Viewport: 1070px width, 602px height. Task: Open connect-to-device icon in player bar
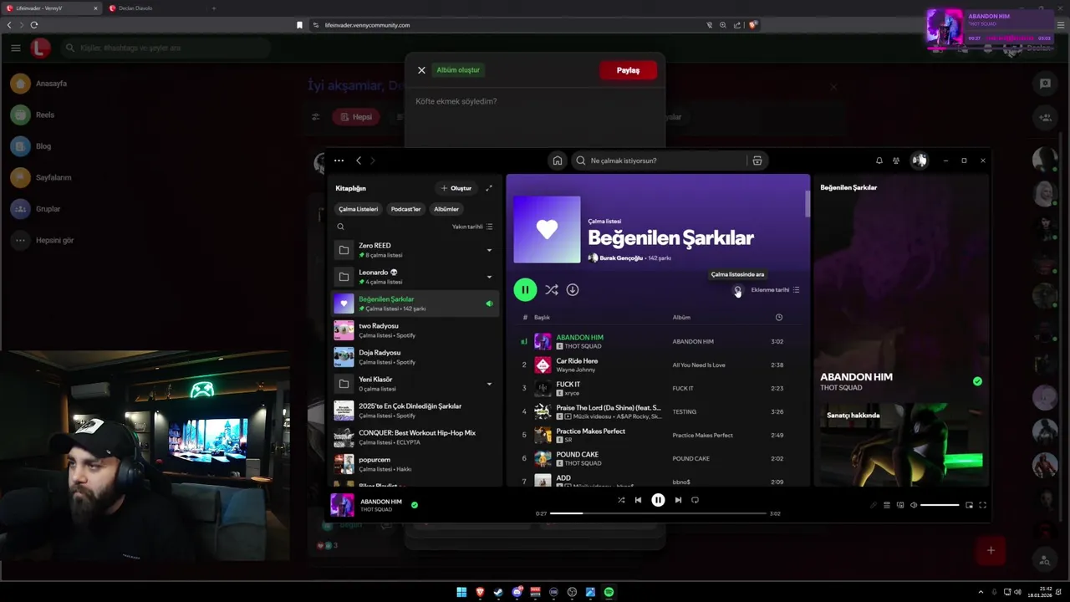(900, 505)
